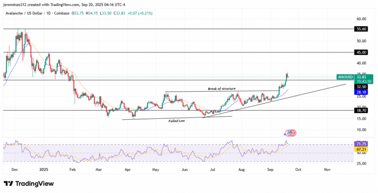Click the 15.00 price axis tick
The width and height of the screenshot is (378, 193).
361,119
